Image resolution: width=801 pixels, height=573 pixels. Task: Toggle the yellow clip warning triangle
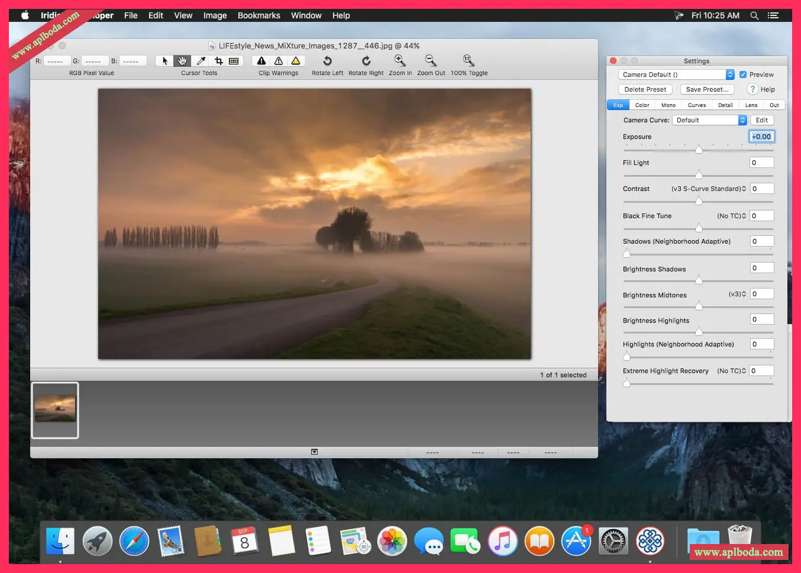point(296,61)
